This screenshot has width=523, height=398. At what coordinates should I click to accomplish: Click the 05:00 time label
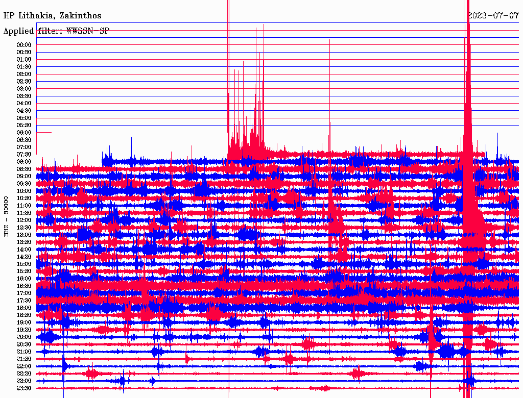click(x=24, y=118)
